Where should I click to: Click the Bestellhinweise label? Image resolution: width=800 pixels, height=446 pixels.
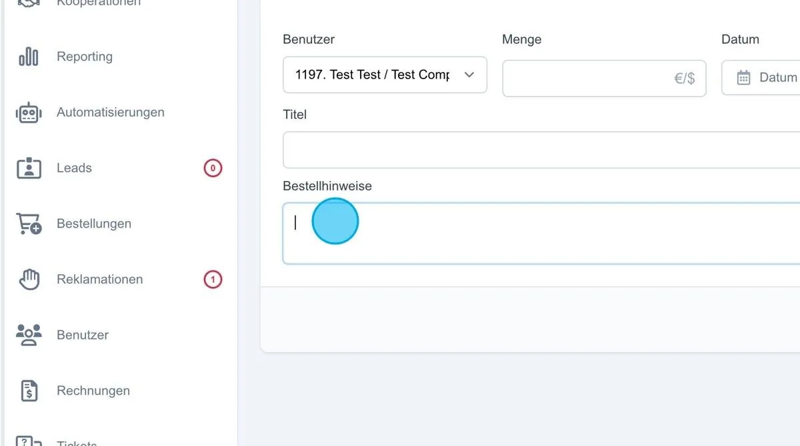pos(327,186)
